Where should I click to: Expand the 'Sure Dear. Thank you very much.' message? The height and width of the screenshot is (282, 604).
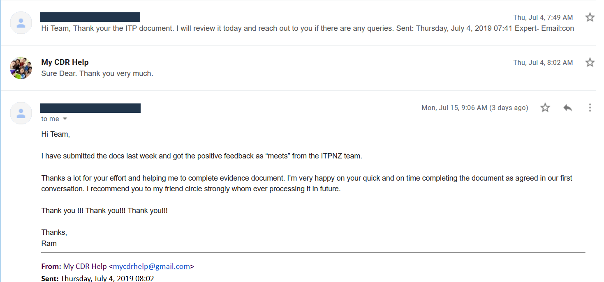tap(97, 74)
